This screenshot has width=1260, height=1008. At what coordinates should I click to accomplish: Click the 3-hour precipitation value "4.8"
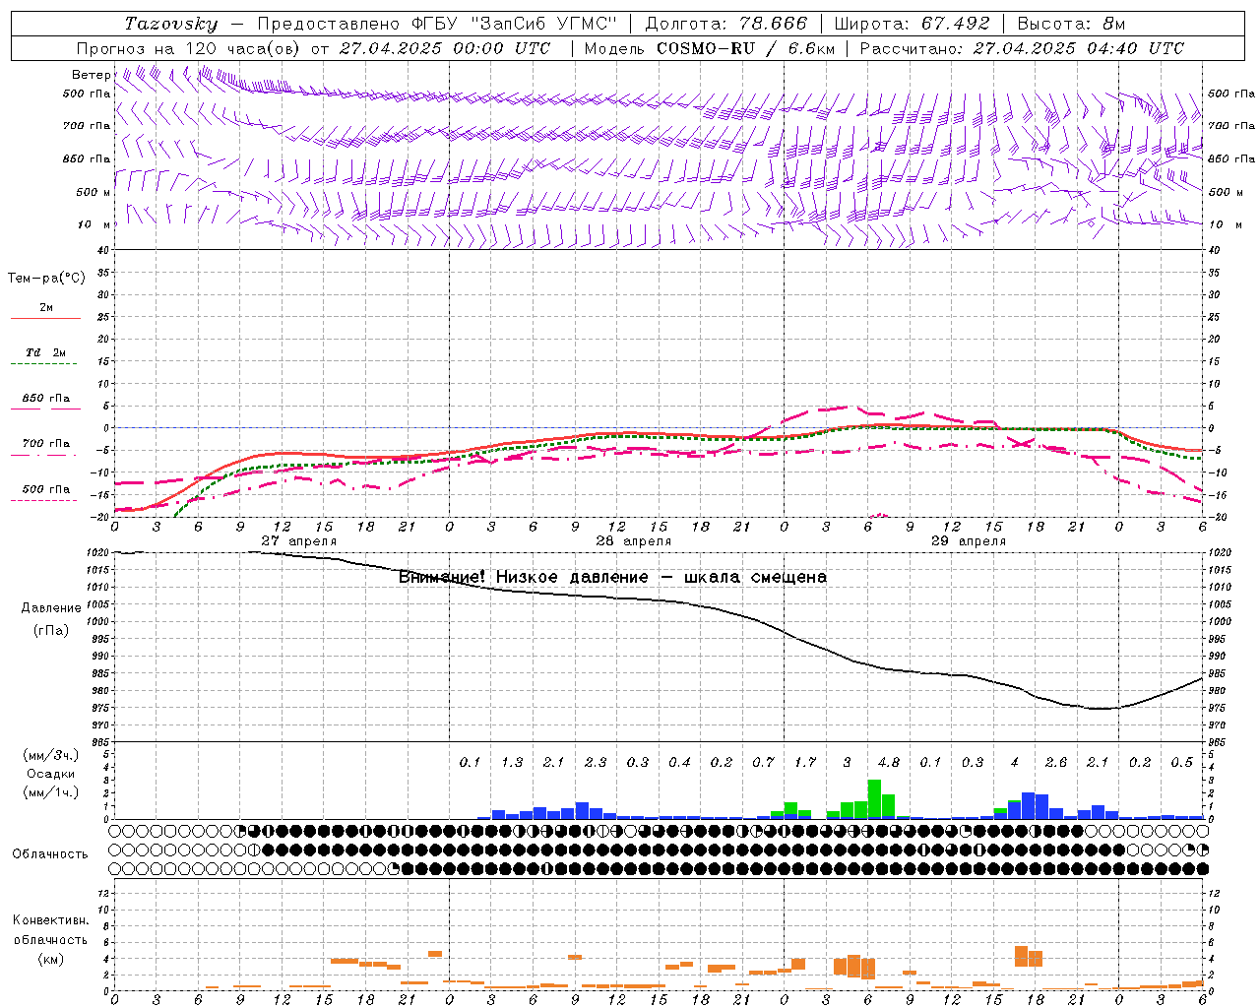pos(889,762)
